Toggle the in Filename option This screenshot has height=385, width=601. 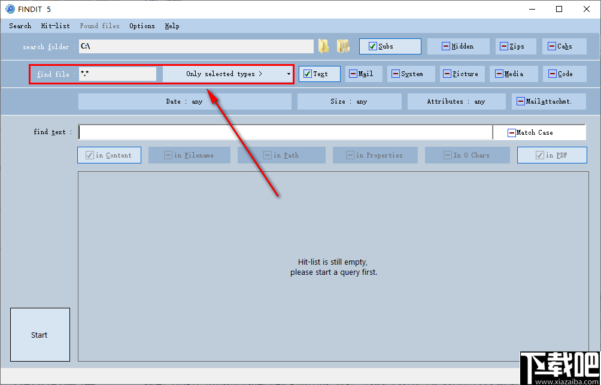(x=189, y=155)
